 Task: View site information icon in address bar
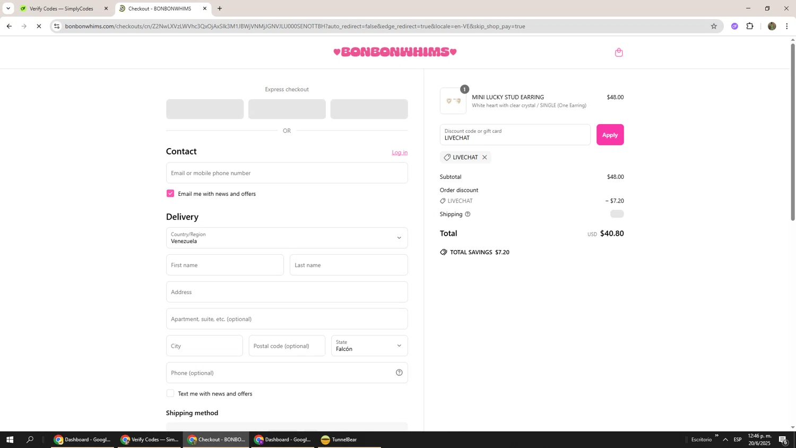(57, 26)
